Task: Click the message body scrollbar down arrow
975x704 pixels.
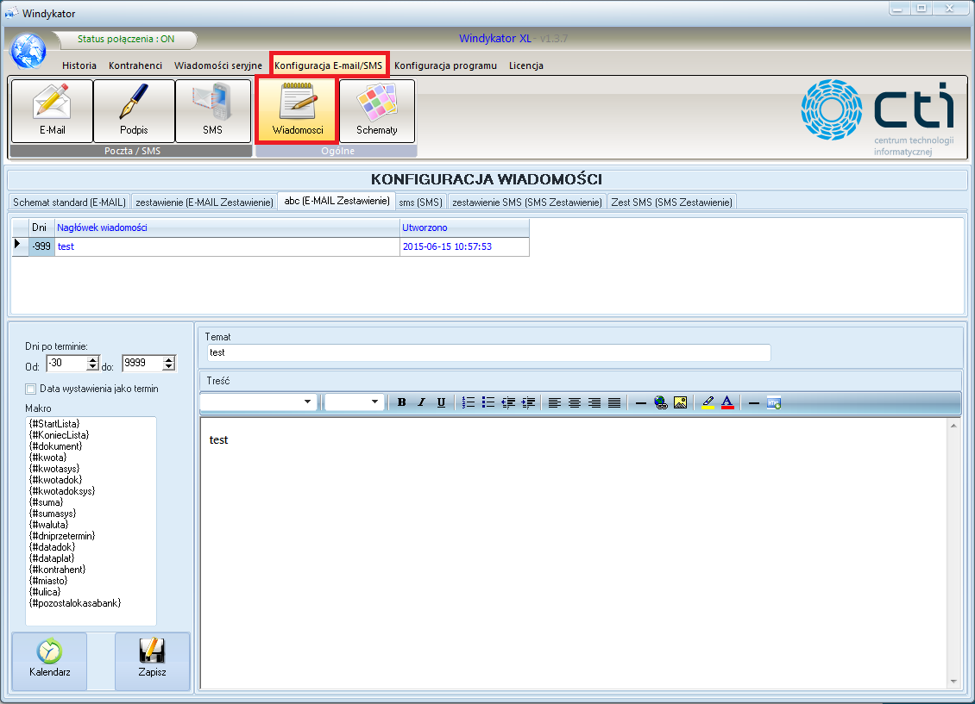Action: click(953, 682)
